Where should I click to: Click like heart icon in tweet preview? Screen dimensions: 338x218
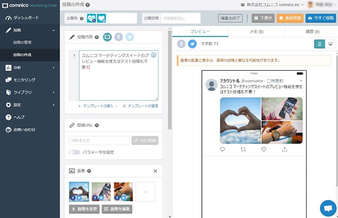pos(264,149)
